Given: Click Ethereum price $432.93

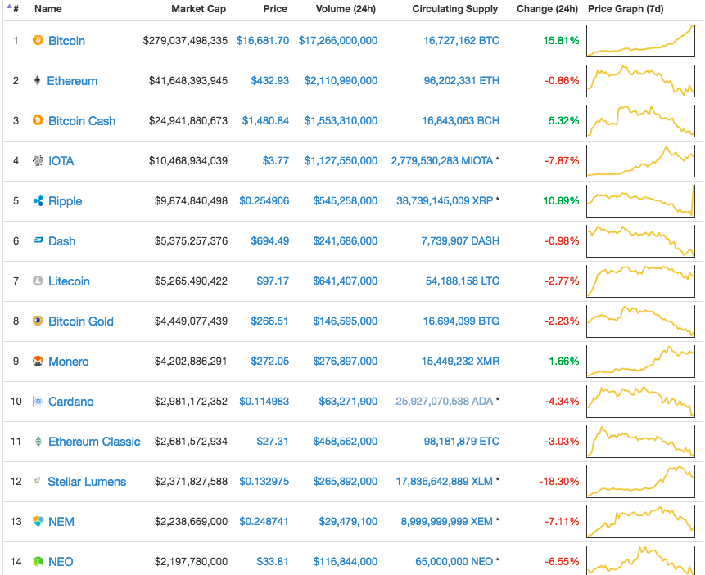Looking at the screenshot, I should tap(270, 80).
